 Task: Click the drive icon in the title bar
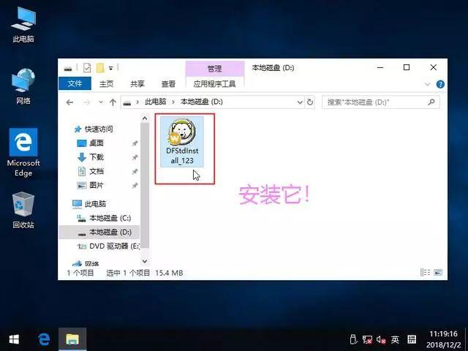point(68,69)
